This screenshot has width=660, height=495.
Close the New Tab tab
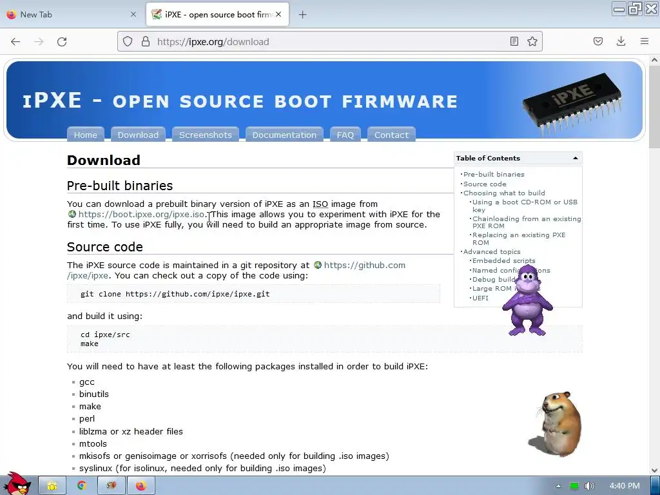click(133, 14)
